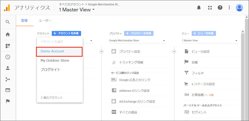Screen dimensions: 249x121
Task: Click the Ad Exchange のリンク設定 icon
Action: point(114,101)
